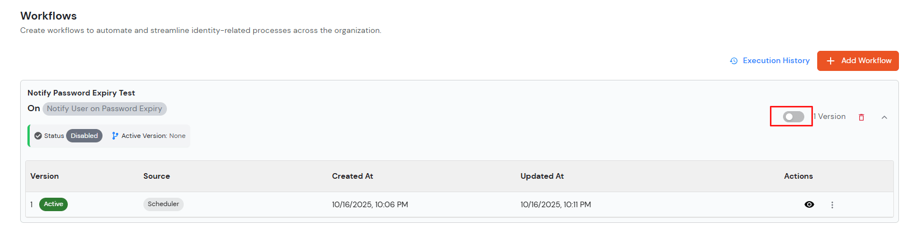Delete the Notify Password Expiry Test workflow
The width and height of the screenshot is (904, 229).
(861, 117)
